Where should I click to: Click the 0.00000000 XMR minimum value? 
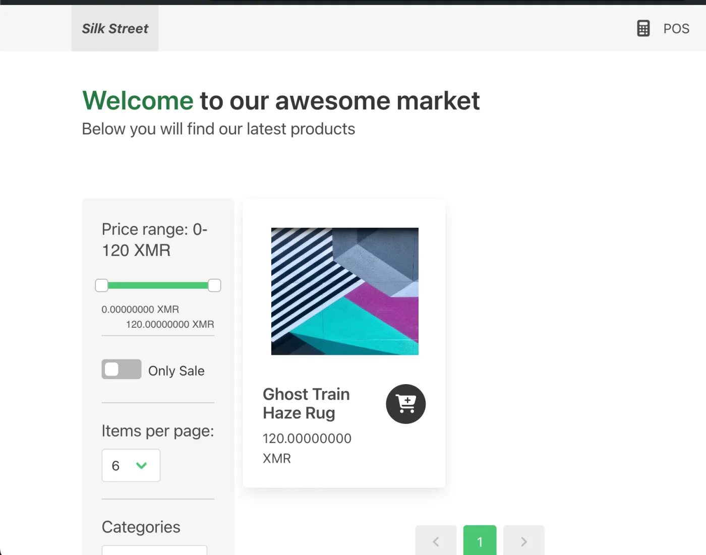[140, 309]
